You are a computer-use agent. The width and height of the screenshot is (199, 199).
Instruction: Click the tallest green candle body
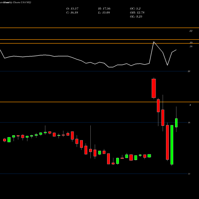click(x=172, y=144)
